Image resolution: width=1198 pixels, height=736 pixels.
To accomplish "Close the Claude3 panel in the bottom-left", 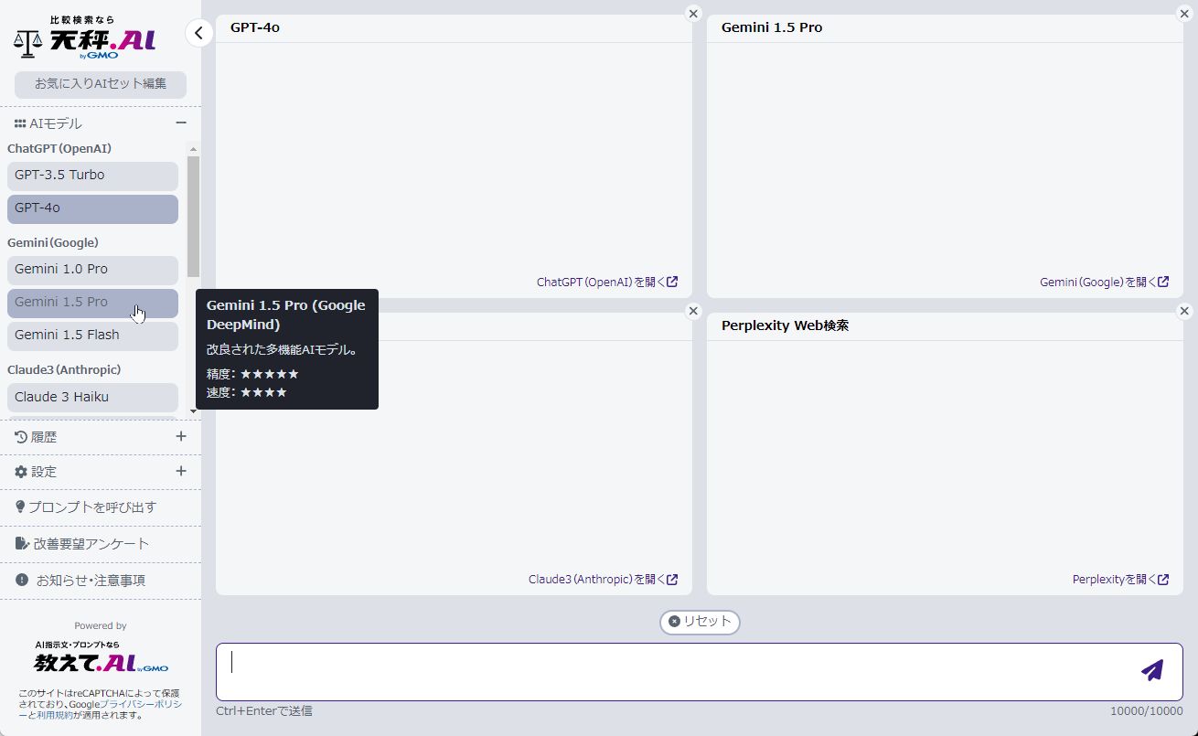I will [693, 312].
